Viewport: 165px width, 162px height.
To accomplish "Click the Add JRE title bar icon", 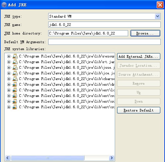I will point(4,5).
